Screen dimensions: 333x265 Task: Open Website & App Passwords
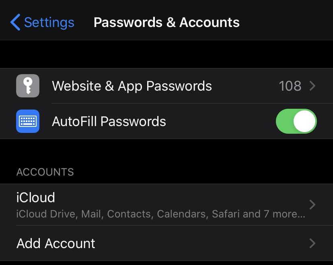pos(132,86)
